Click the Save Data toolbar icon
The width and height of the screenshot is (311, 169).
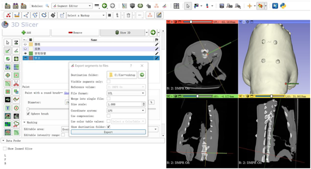coord(24,6)
